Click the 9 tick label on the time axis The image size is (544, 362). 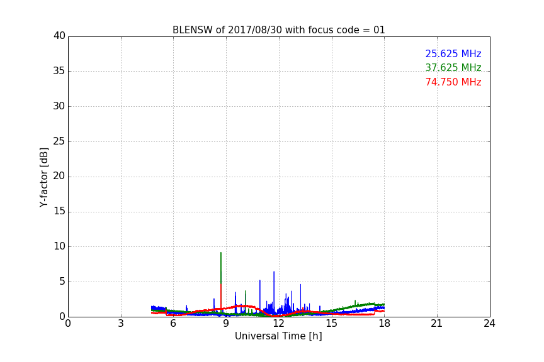coord(226,324)
